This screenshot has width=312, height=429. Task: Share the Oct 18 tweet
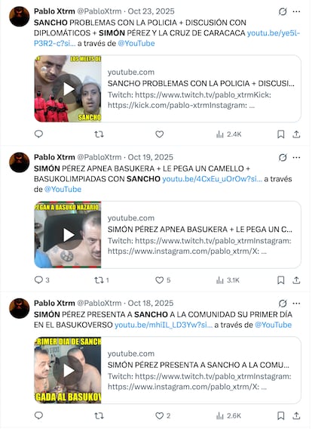(x=296, y=416)
